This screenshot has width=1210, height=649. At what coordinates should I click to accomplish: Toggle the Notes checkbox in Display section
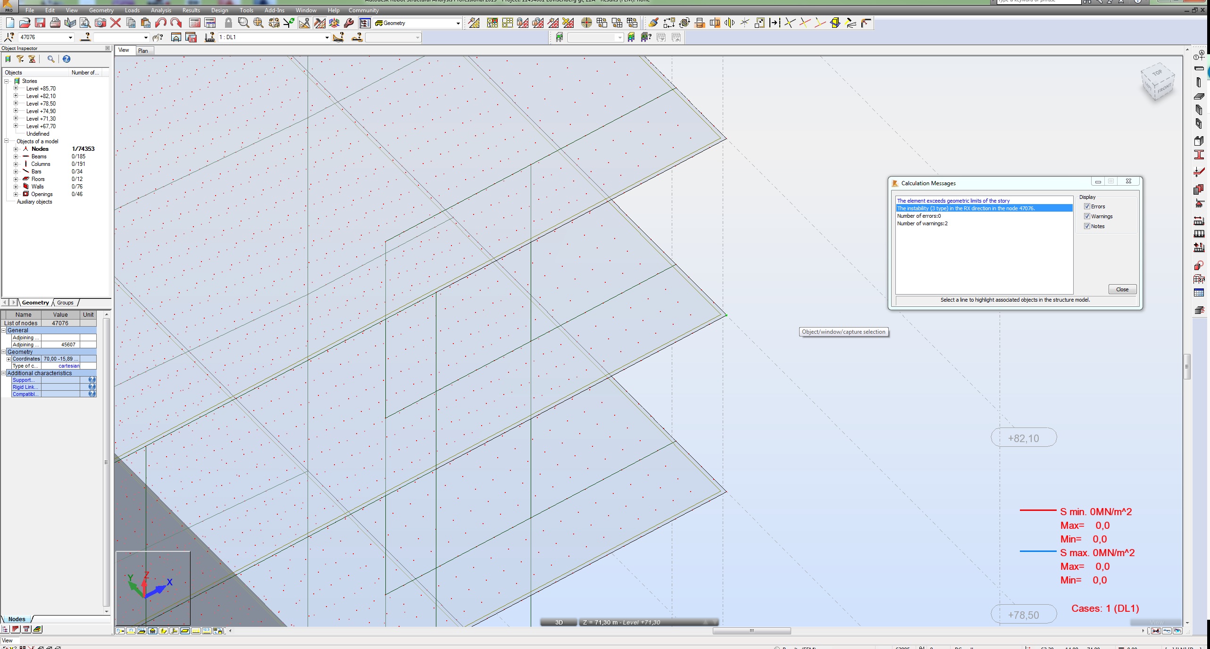[1086, 226]
